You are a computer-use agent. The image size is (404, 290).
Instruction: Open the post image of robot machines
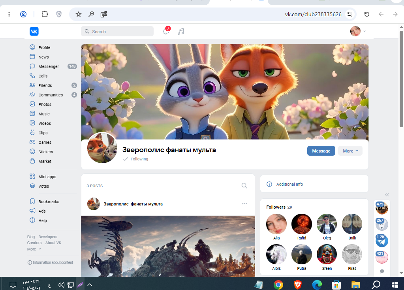point(168,246)
